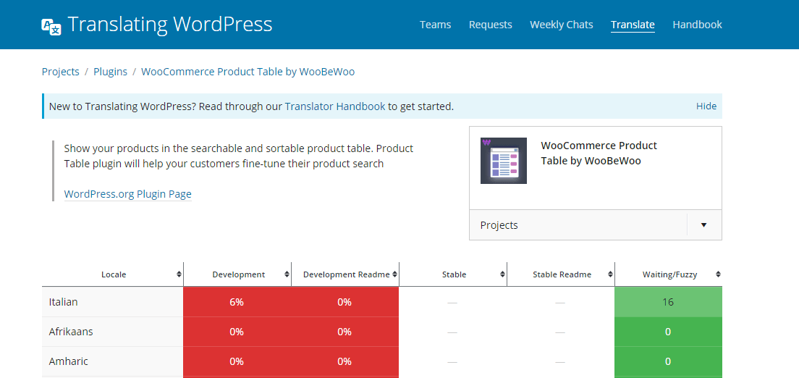Select the Translate nav item

pos(633,25)
